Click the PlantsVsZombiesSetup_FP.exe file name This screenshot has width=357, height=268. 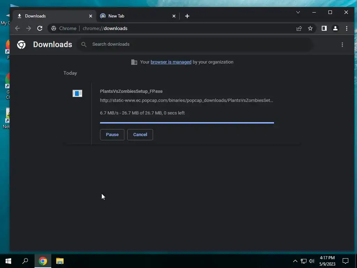[131, 91]
